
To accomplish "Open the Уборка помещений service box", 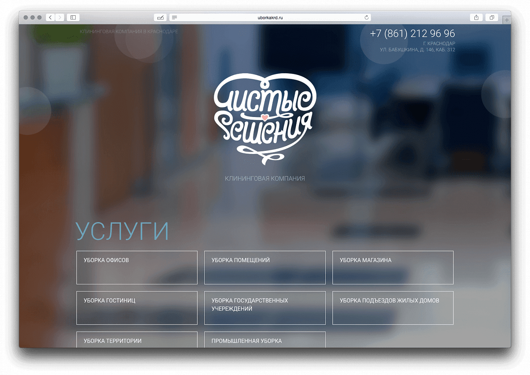I will point(265,267).
